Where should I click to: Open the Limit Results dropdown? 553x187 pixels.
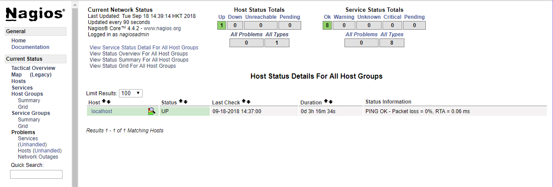click(130, 93)
